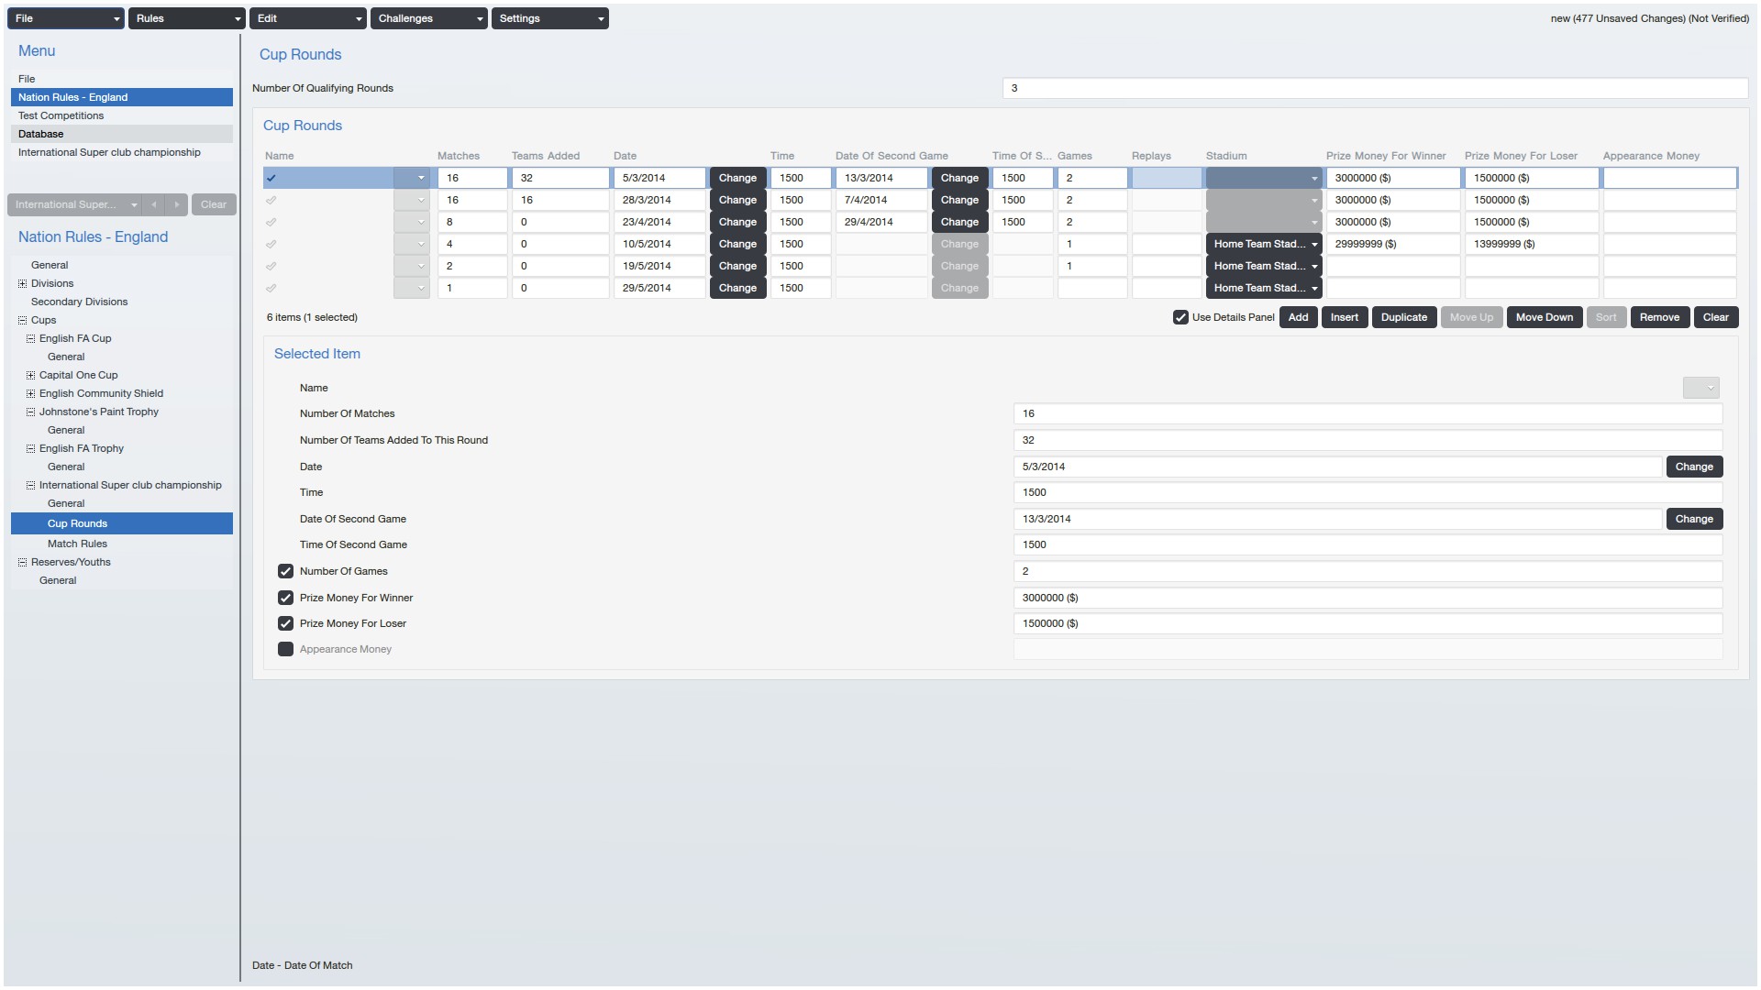Uncheck the Prize Money For Winner checkbox
The width and height of the screenshot is (1761, 990).
(285, 598)
